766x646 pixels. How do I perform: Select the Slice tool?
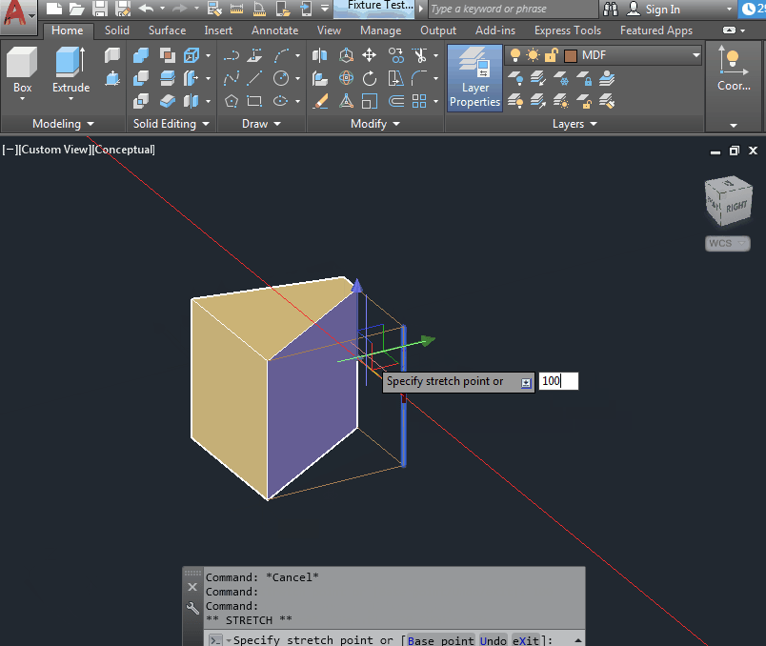pyautogui.click(x=167, y=78)
